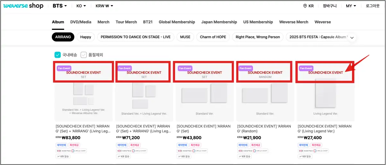Open product title priced ₩83,800
The image size is (386, 165).
tap(83, 129)
